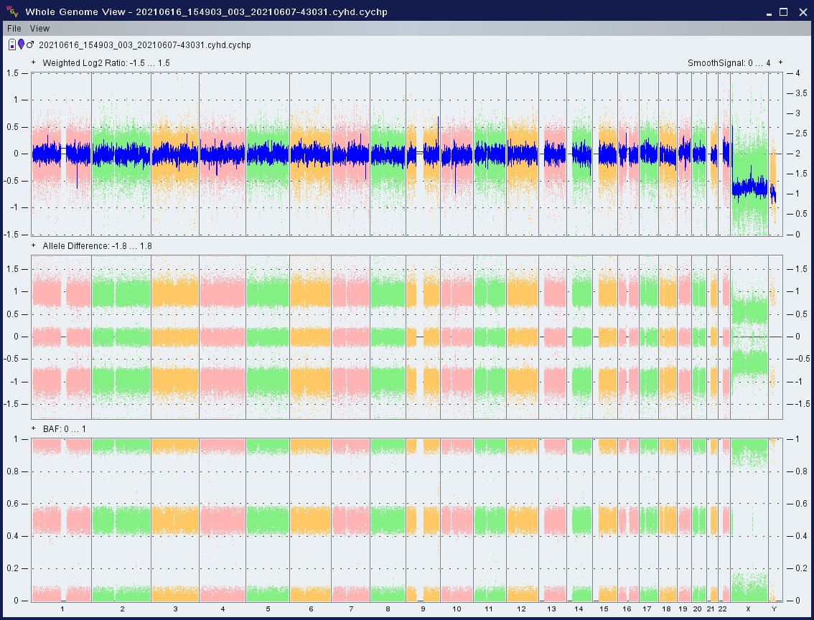Click the array chip icon beside the filename
Screen dimensions: 814x620
[12, 44]
